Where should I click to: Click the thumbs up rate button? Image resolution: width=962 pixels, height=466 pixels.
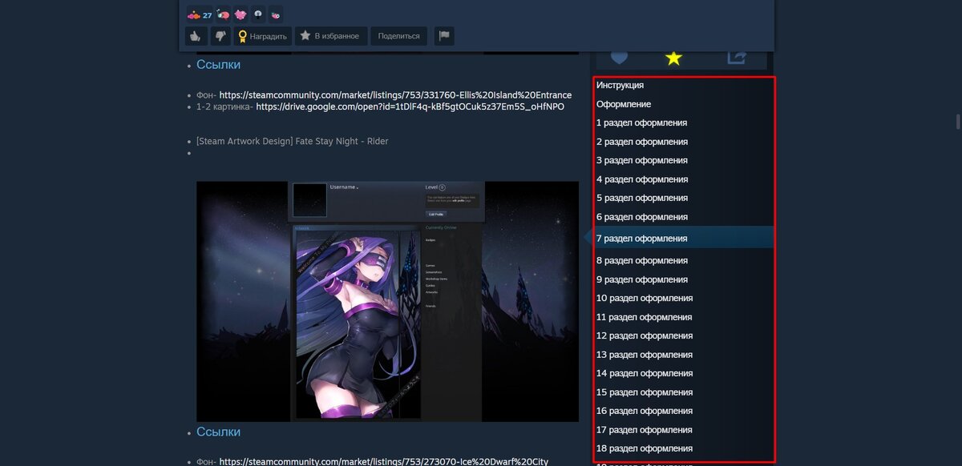pos(196,36)
